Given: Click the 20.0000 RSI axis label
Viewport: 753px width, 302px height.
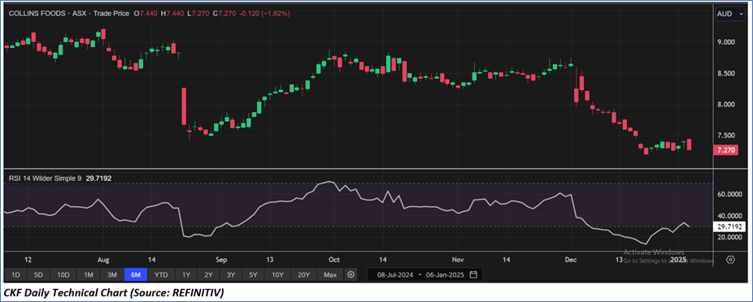Looking at the screenshot, I should 729,237.
